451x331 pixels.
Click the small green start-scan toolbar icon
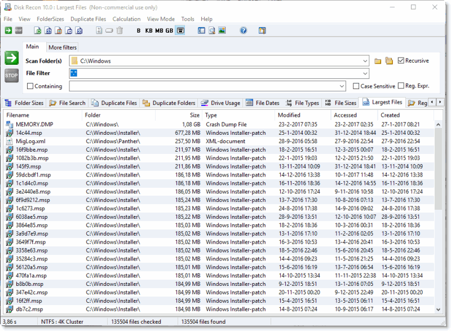pos(8,30)
